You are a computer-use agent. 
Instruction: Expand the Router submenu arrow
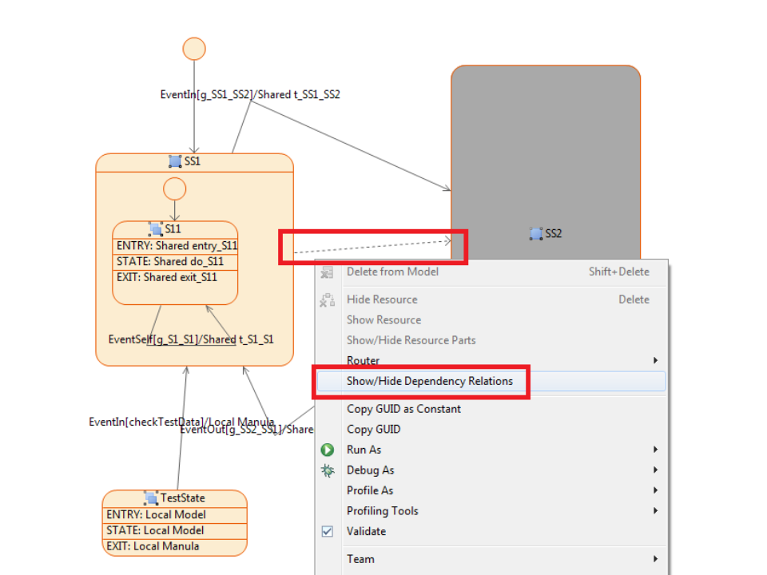655,361
